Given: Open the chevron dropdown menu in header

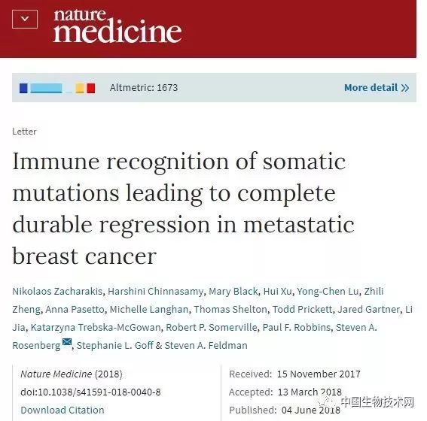Looking at the screenshot, I should pos(25,19).
